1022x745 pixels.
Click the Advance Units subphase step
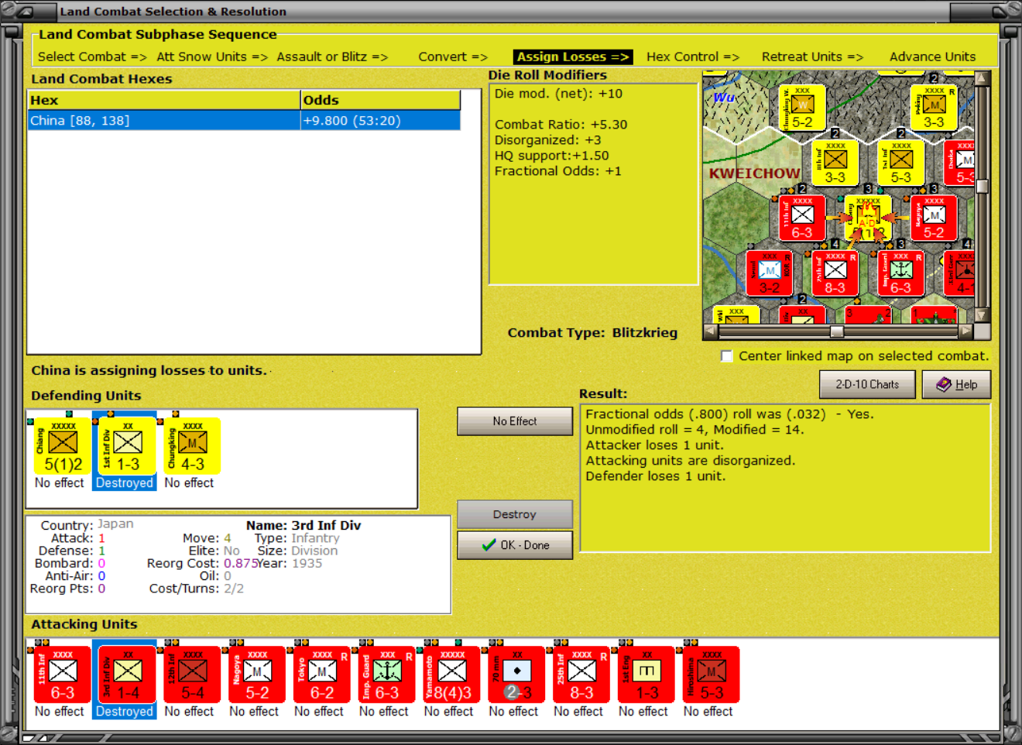click(x=932, y=57)
